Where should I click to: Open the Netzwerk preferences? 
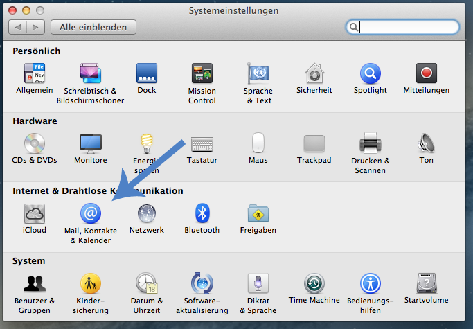(146, 214)
